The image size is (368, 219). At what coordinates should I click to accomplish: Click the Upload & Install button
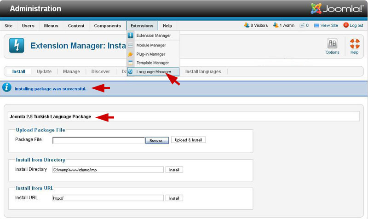[189, 140]
